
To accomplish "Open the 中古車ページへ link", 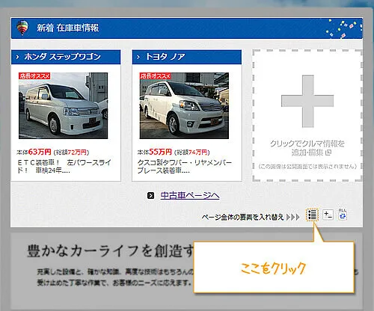I will tap(190, 195).
